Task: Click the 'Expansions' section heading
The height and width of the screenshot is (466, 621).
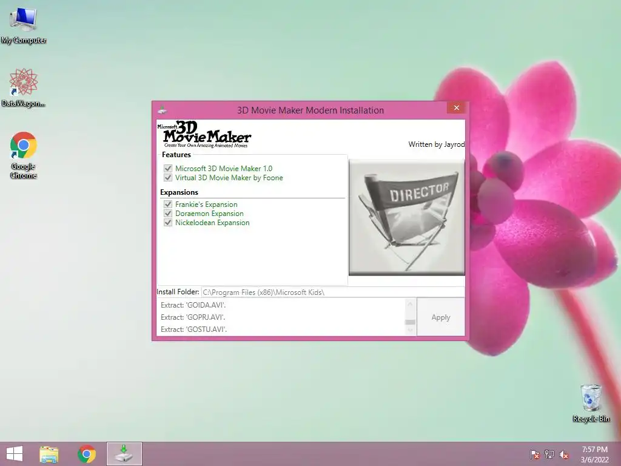Action: (x=179, y=192)
